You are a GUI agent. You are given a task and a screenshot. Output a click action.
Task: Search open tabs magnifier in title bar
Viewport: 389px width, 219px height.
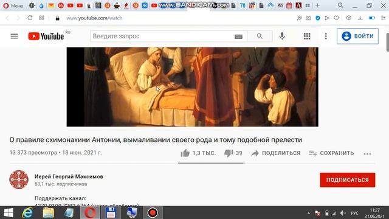tap(340, 5)
